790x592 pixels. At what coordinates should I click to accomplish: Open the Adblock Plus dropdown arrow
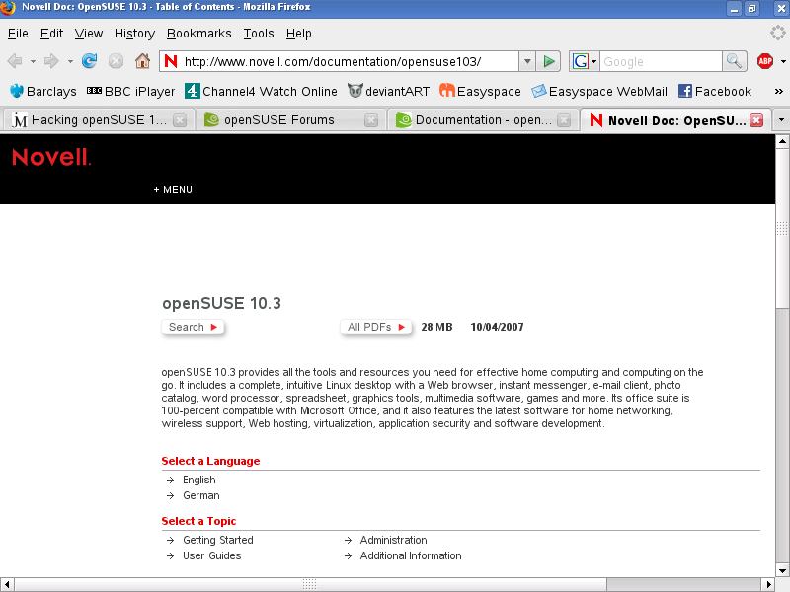783,62
